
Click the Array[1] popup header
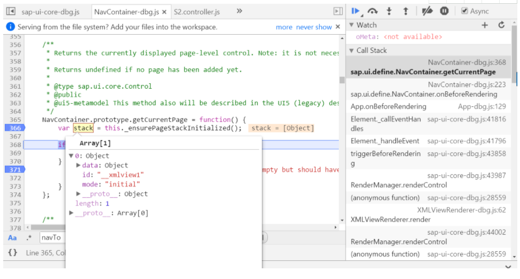(x=95, y=143)
